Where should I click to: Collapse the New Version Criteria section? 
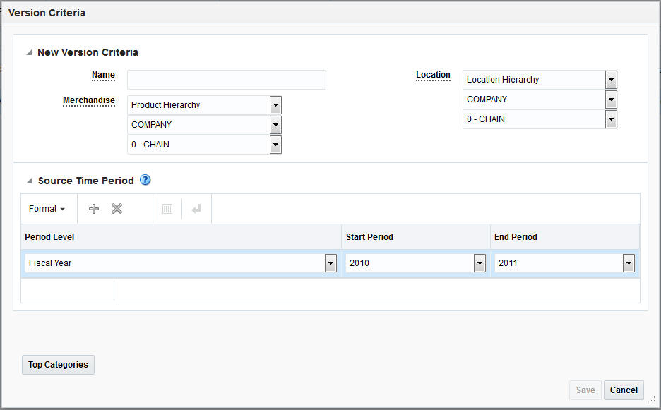pos(29,52)
